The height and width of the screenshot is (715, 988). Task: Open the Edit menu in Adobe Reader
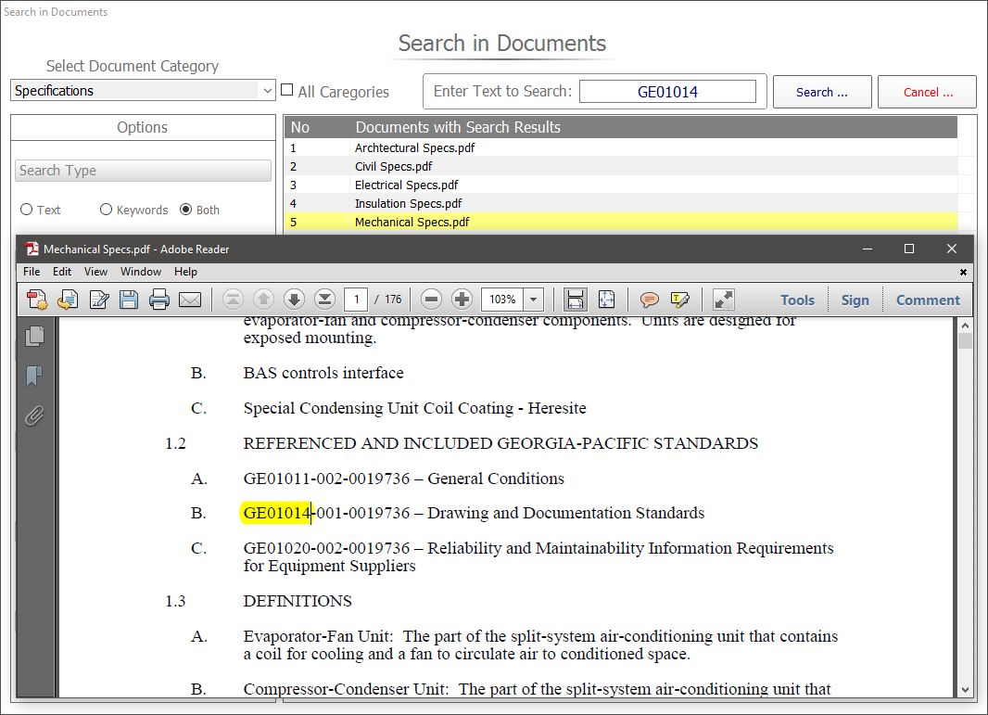click(x=62, y=272)
